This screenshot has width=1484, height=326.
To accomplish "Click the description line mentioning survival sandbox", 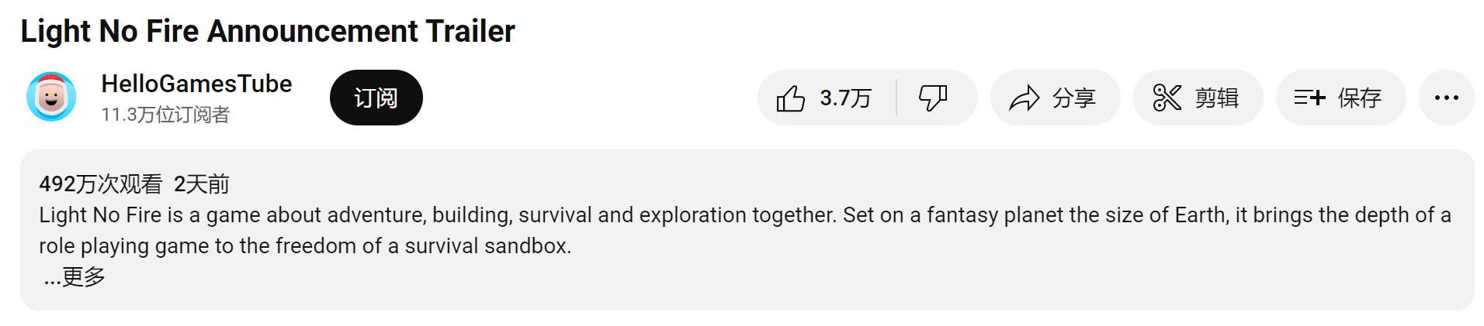I will click(x=305, y=246).
